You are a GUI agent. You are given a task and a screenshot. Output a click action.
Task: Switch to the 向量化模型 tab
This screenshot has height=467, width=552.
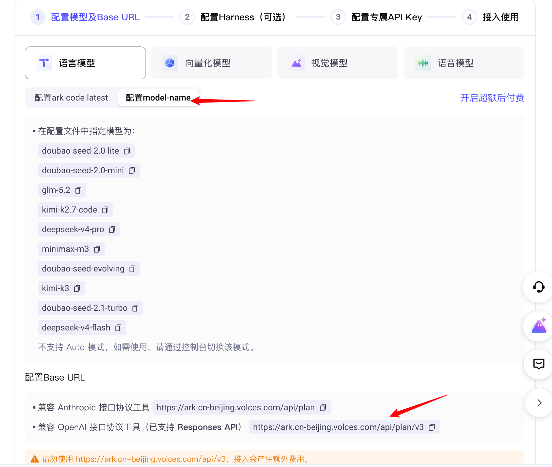[x=211, y=63]
